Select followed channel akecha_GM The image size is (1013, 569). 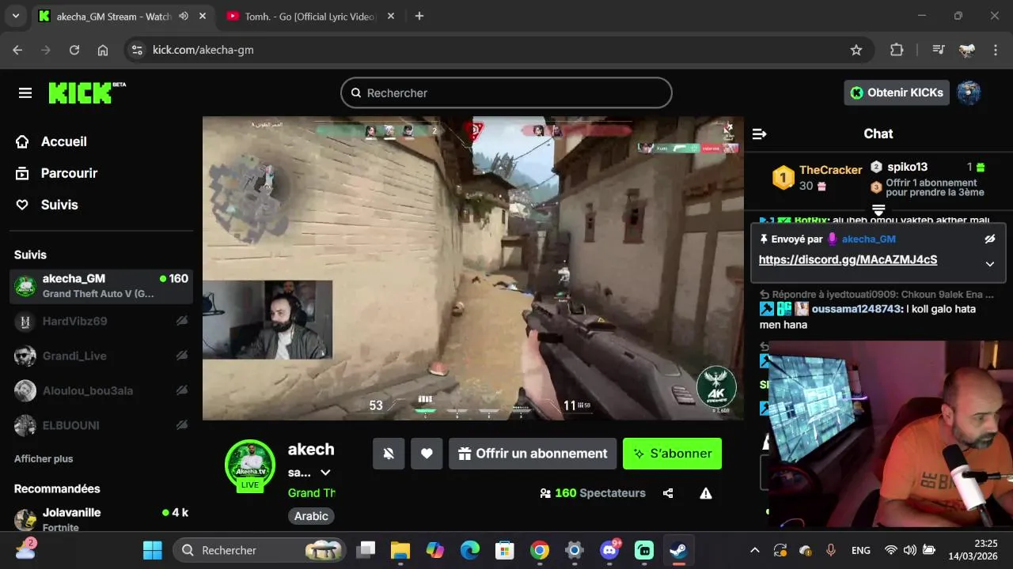(x=101, y=286)
